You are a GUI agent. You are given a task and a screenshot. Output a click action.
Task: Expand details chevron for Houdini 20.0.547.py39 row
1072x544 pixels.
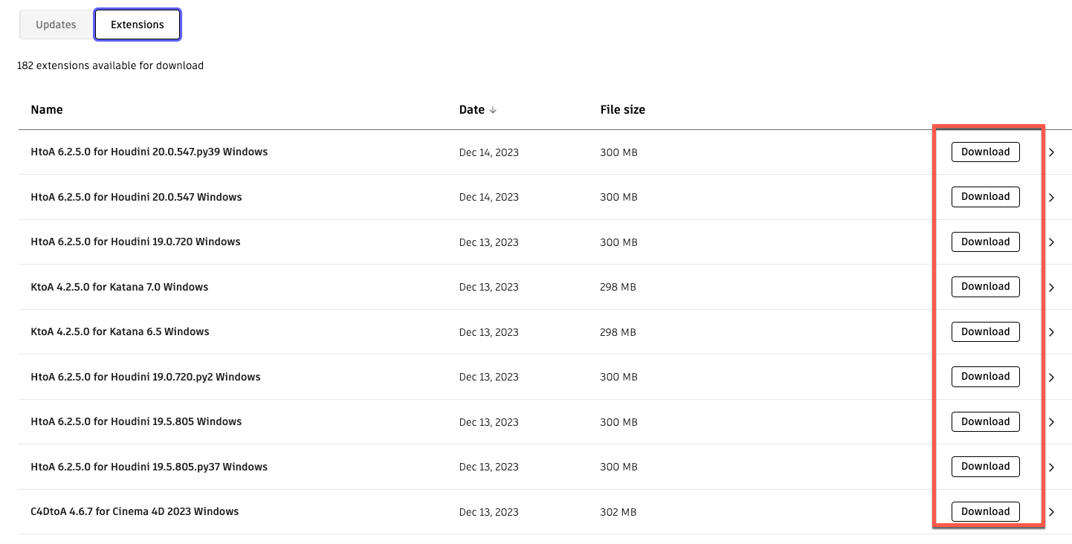(x=1051, y=152)
